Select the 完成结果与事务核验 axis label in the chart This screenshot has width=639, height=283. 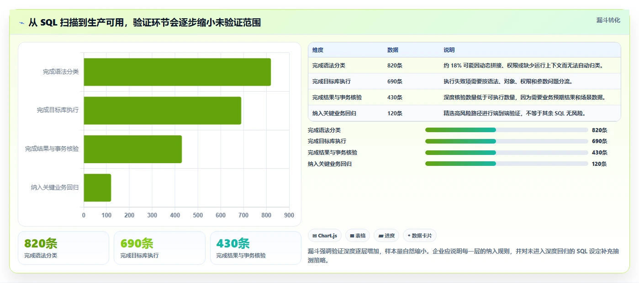(52, 149)
